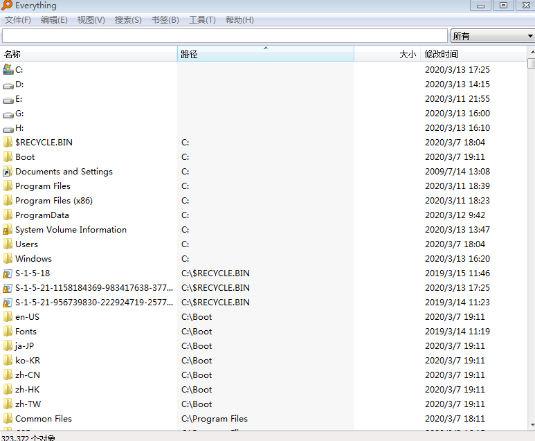Viewport: 535px width, 441px height.
Task: Open the 书签(B) menu
Action: coord(165,20)
